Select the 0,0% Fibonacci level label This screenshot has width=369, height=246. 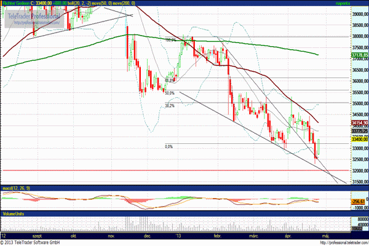pos(168,146)
